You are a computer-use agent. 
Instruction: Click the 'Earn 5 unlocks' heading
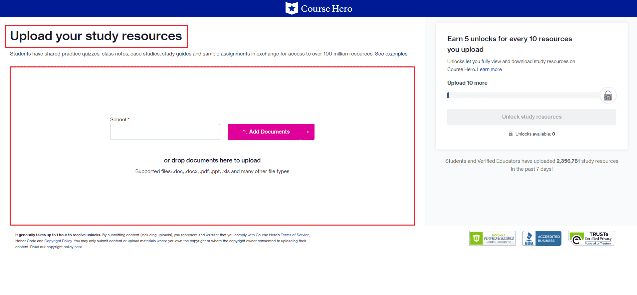point(510,44)
